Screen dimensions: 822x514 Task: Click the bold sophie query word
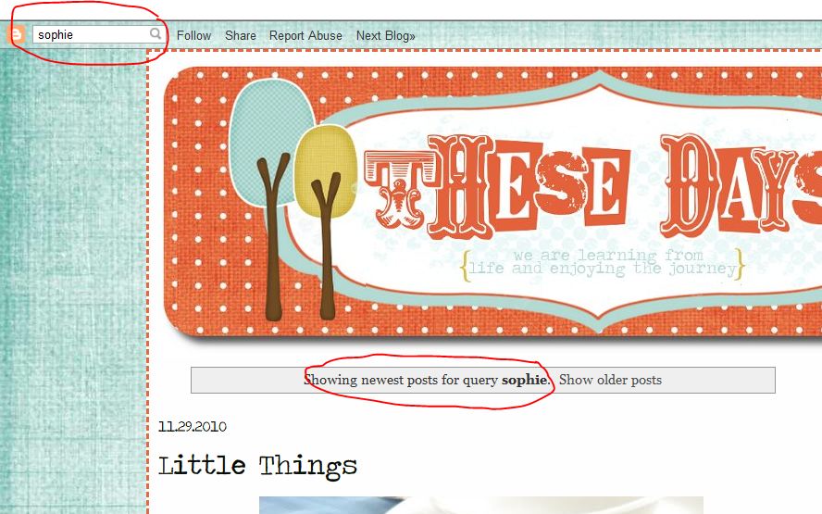click(x=524, y=380)
